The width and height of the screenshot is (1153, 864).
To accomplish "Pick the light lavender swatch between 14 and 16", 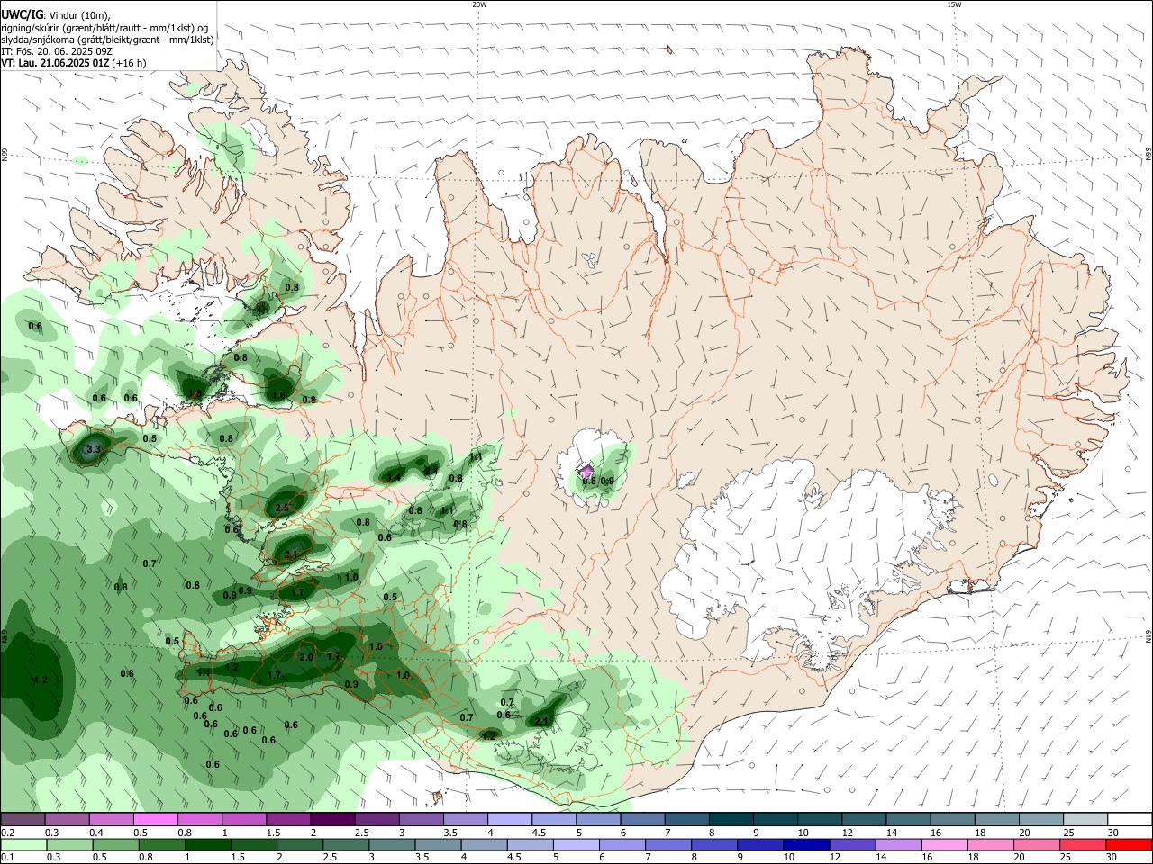I will [899, 844].
